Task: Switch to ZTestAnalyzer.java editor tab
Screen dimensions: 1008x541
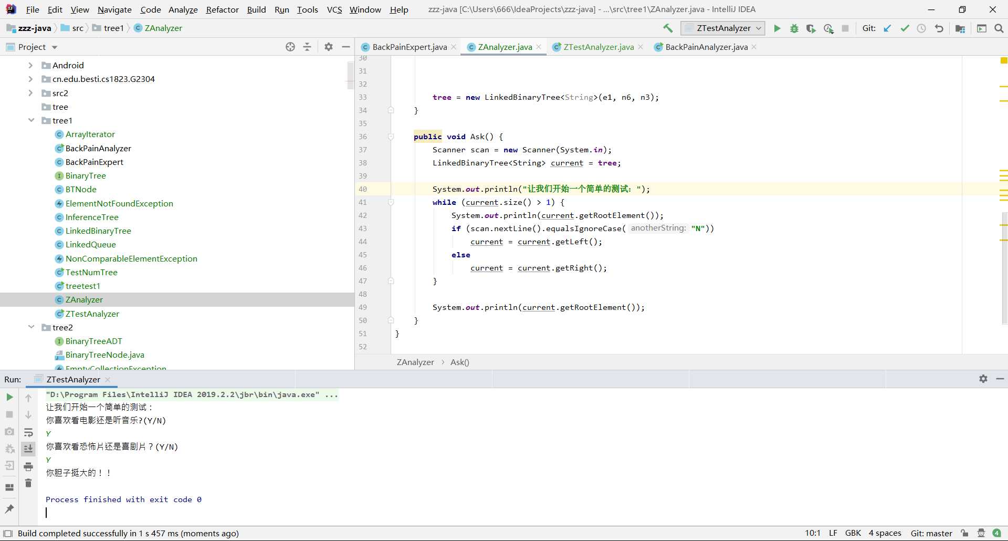Action: 598,47
